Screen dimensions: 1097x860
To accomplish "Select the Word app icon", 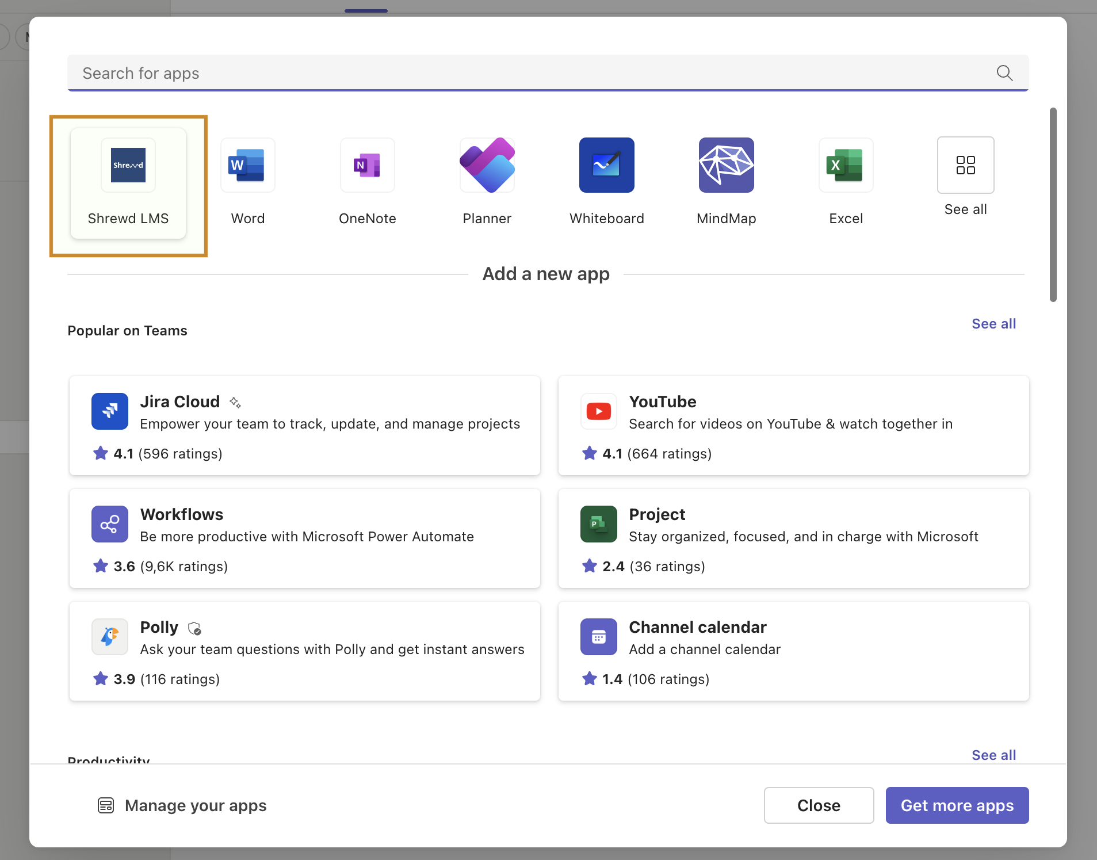I will 248,165.
